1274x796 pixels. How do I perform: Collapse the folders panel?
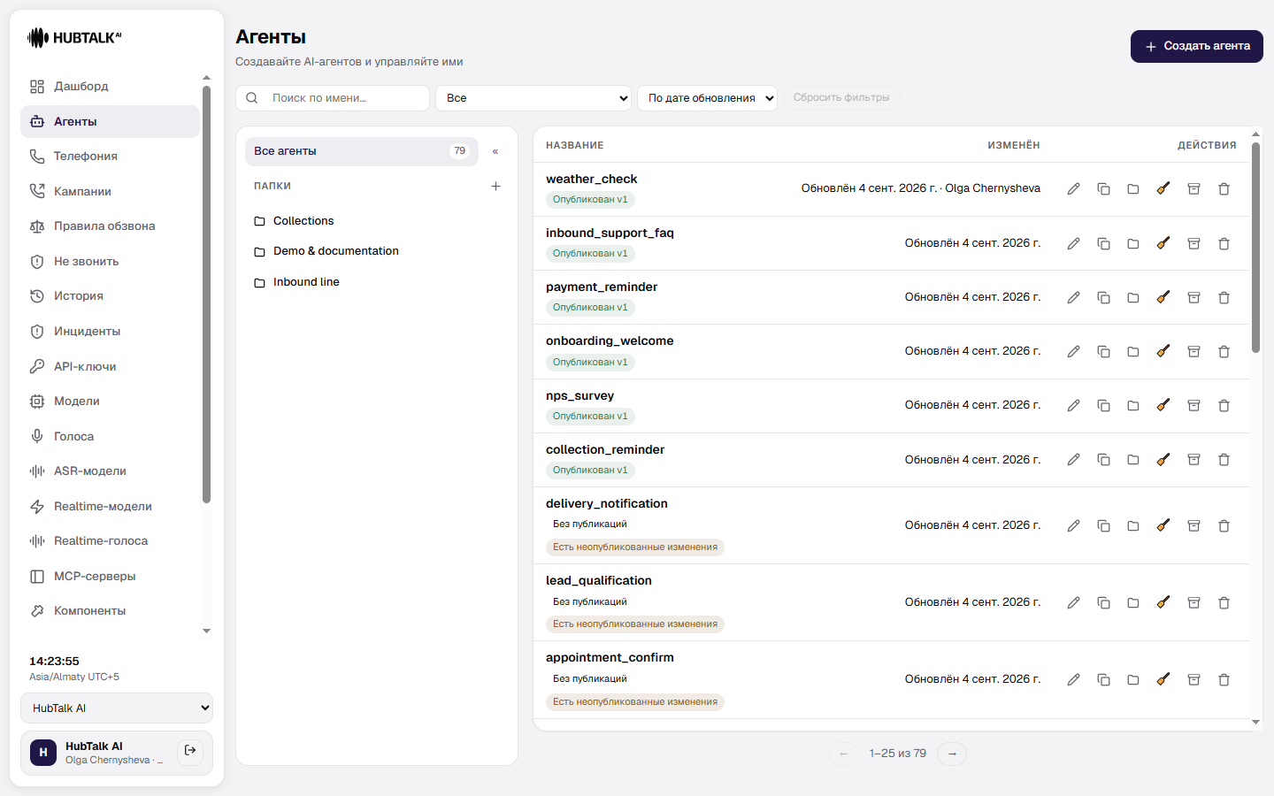coord(495,151)
